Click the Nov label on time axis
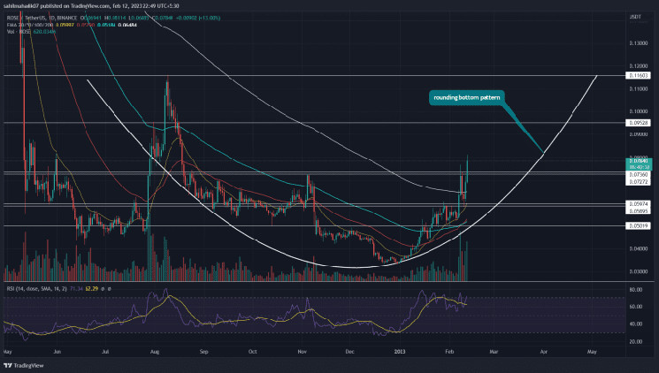659x373 pixels. (302, 352)
